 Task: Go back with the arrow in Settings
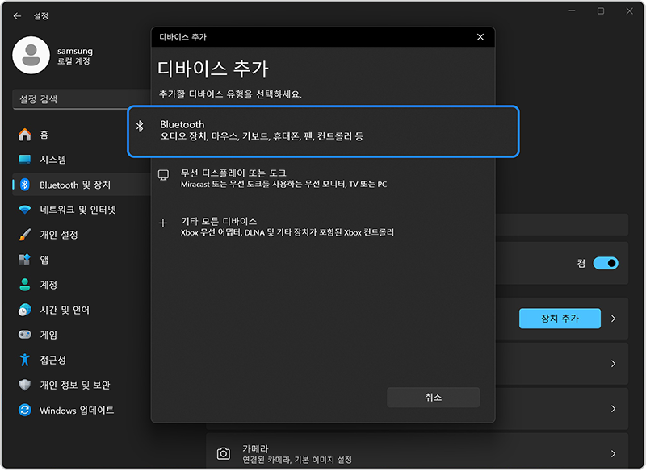point(17,16)
